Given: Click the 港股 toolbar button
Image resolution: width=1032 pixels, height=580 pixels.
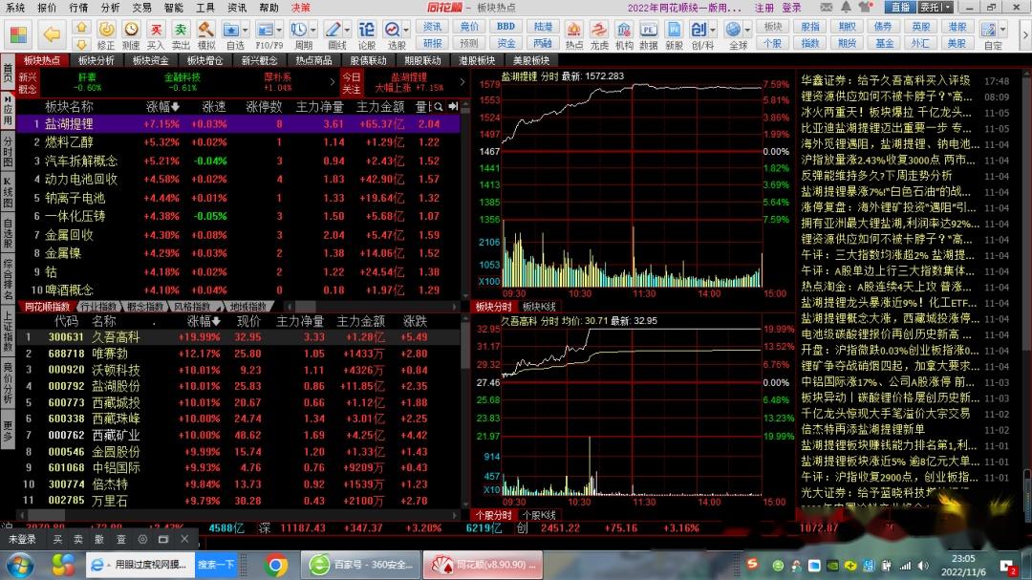Looking at the screenshot, I should (957, 27).
